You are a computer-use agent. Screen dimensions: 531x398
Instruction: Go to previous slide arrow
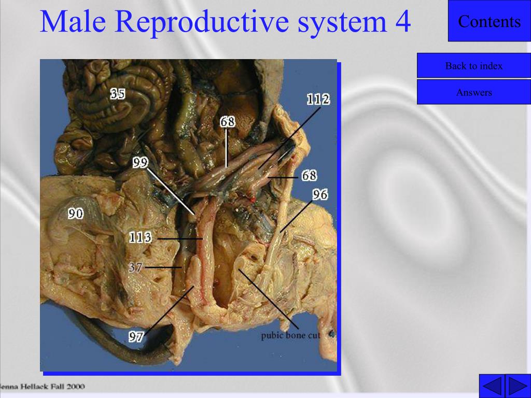[492, 386]
